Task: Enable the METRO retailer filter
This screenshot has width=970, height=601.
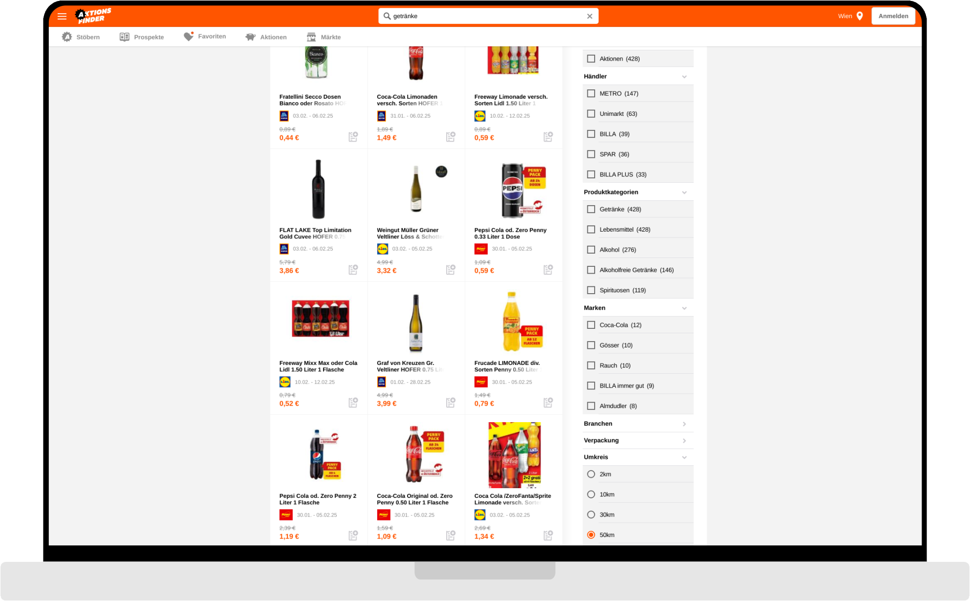Action: pos(591,93)
